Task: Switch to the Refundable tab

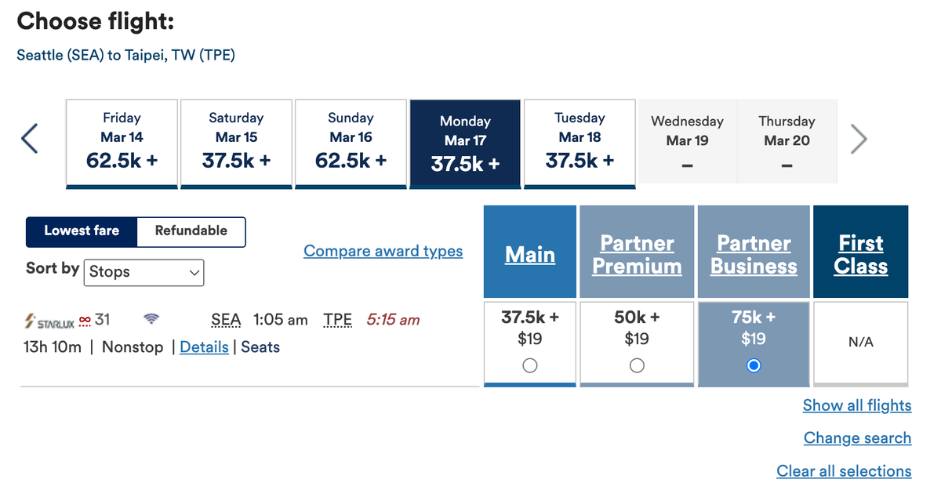Action: coord(191,231)
